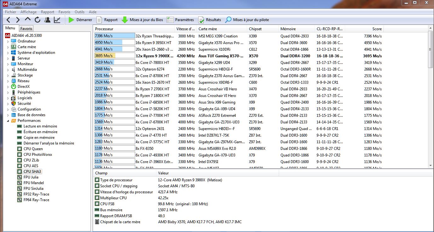Select DirectX in the tree

(24, 87)
